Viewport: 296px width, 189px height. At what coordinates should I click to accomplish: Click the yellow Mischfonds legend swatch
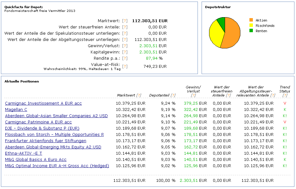point(251,26)
